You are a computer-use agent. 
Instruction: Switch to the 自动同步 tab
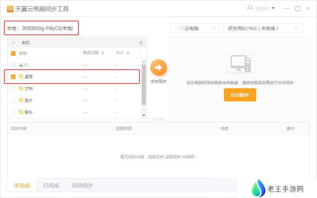[x=82, y=185]
